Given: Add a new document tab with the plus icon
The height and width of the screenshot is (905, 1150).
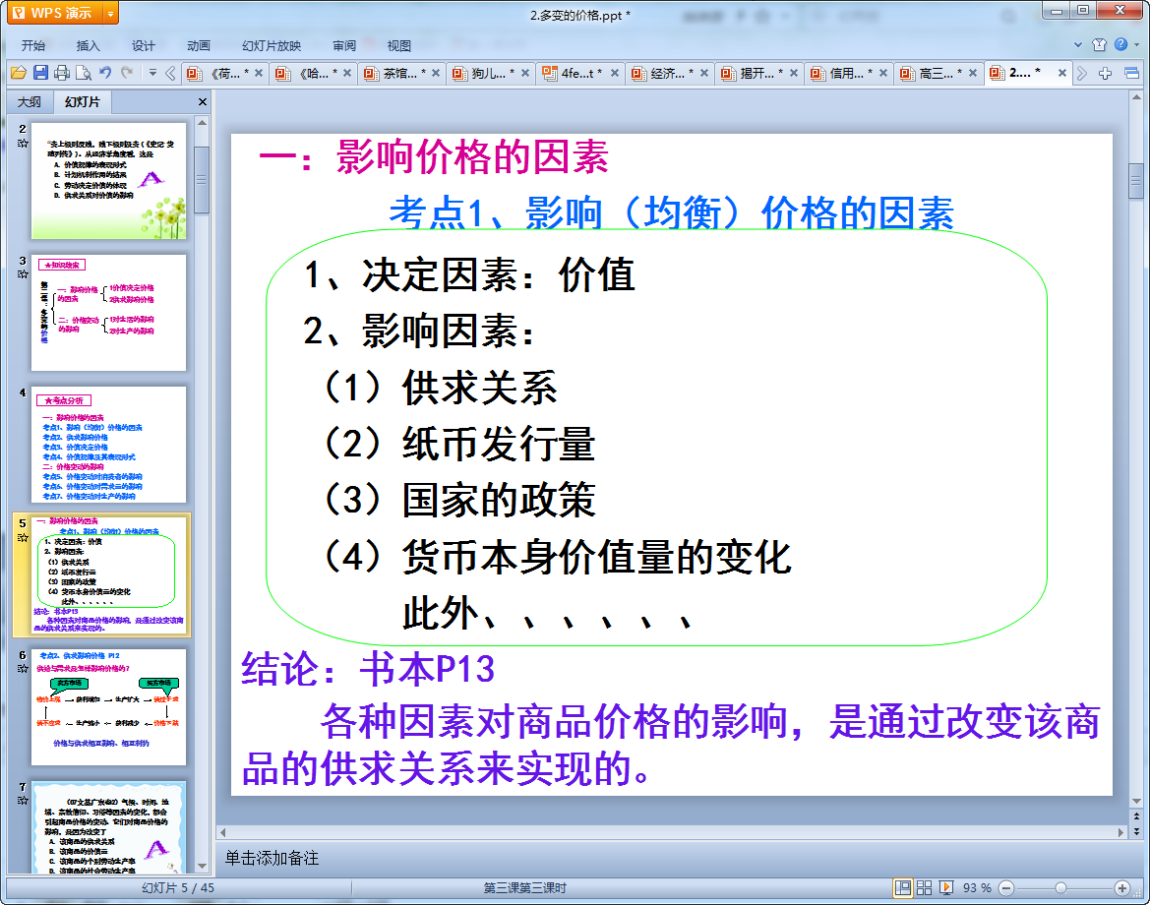Looking at the screenshot, I should coord(1106,73).
